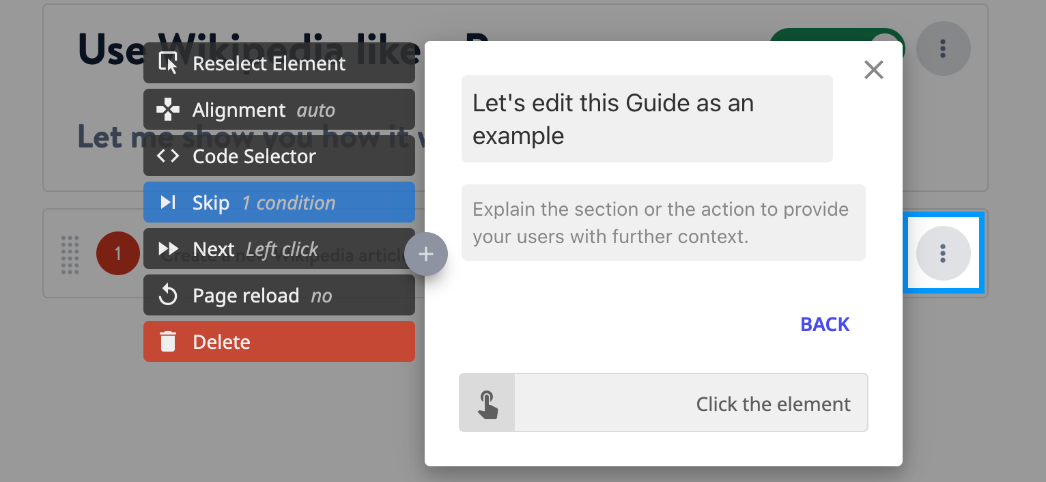Click the Skip step icon
Image resolution: width=1046 pixels, height=482 pixels.
click(167, 203)
